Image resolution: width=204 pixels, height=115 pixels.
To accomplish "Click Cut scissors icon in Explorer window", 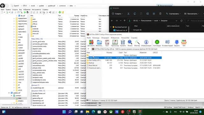I will pos(128,13).
